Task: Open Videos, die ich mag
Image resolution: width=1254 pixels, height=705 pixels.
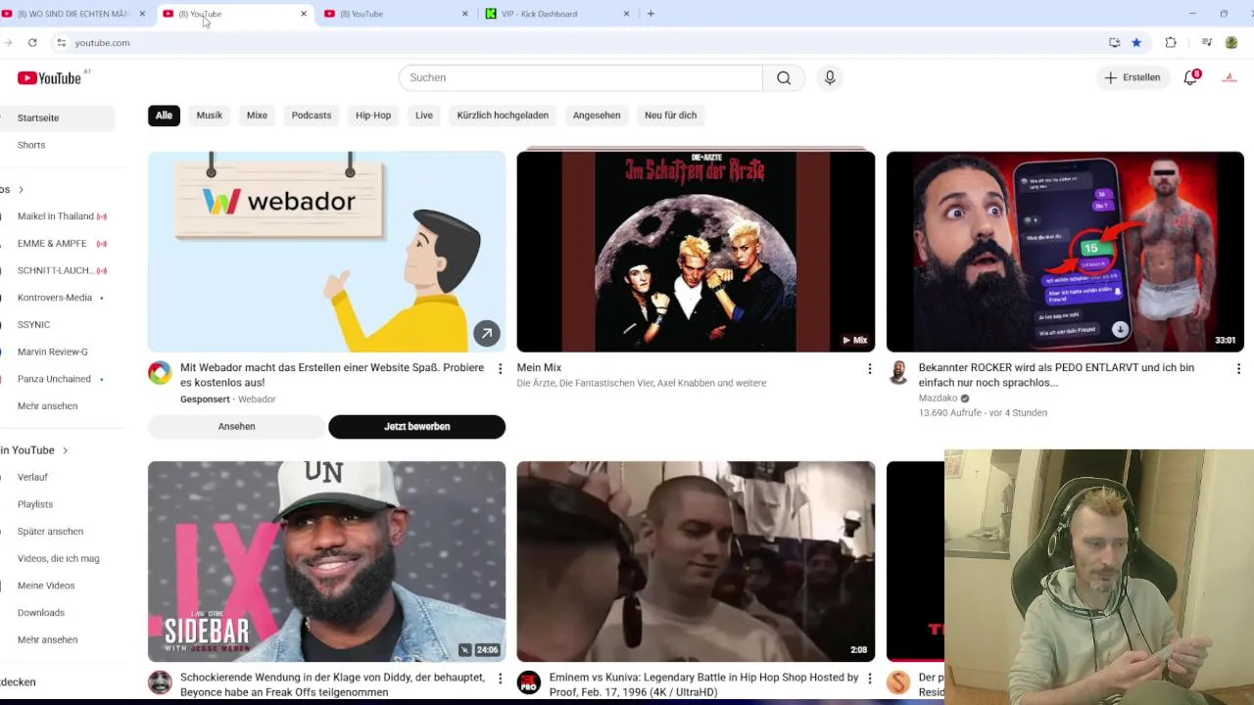Action: (58, 559)
